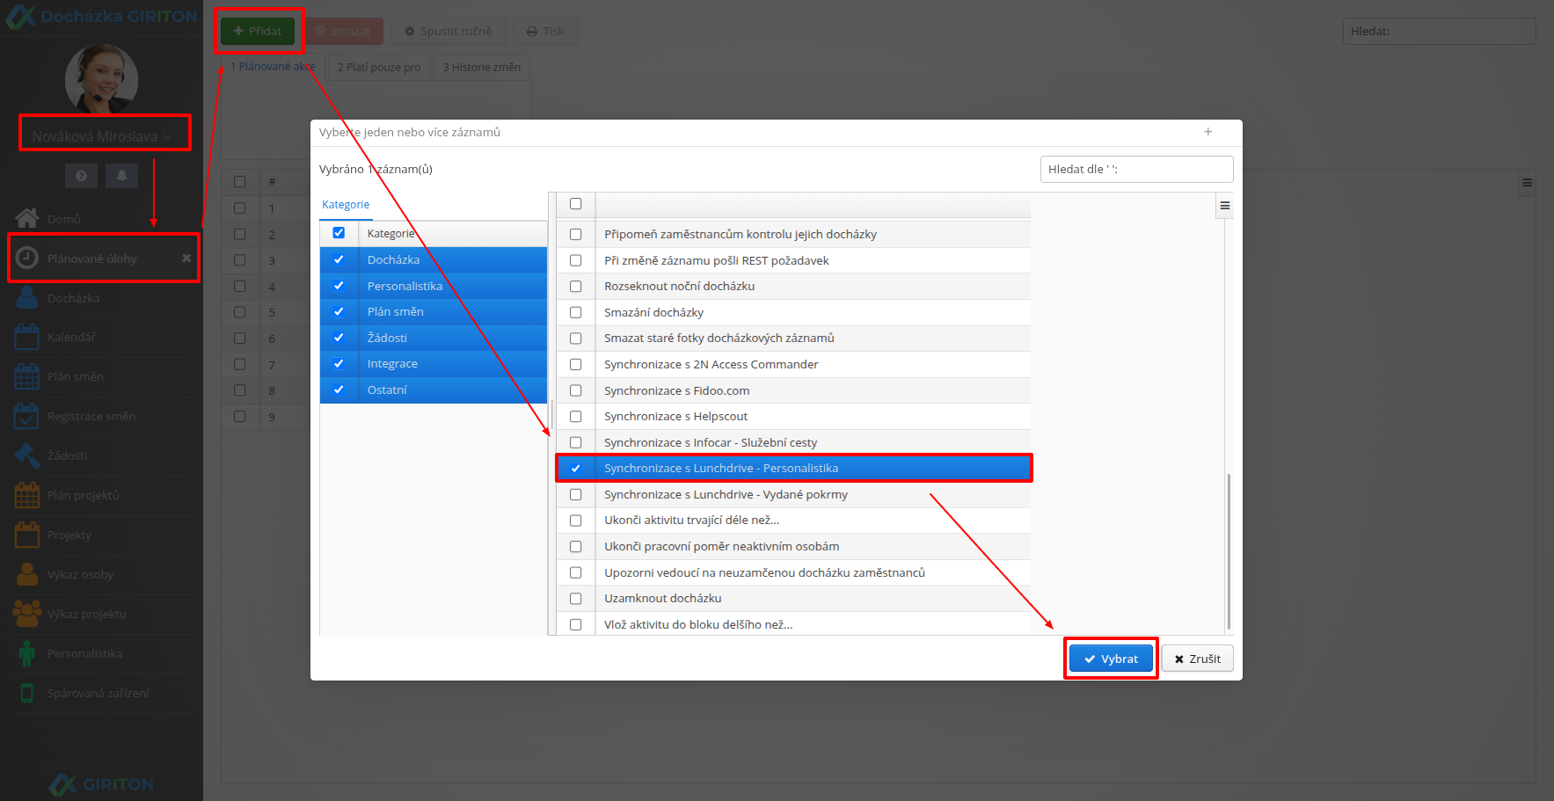Open the Domů home icon in sidebar

pyautogui.click(x=26, y=218)
